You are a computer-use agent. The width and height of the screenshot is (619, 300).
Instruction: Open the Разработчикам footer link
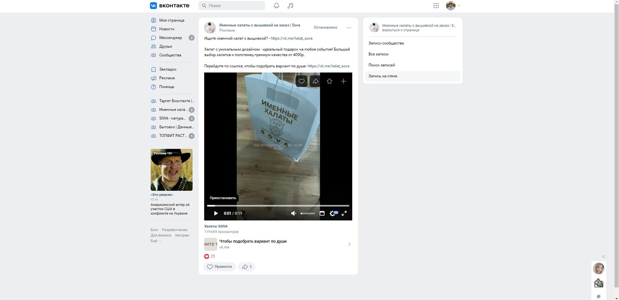pyautogui.click(x=175, y=230)
